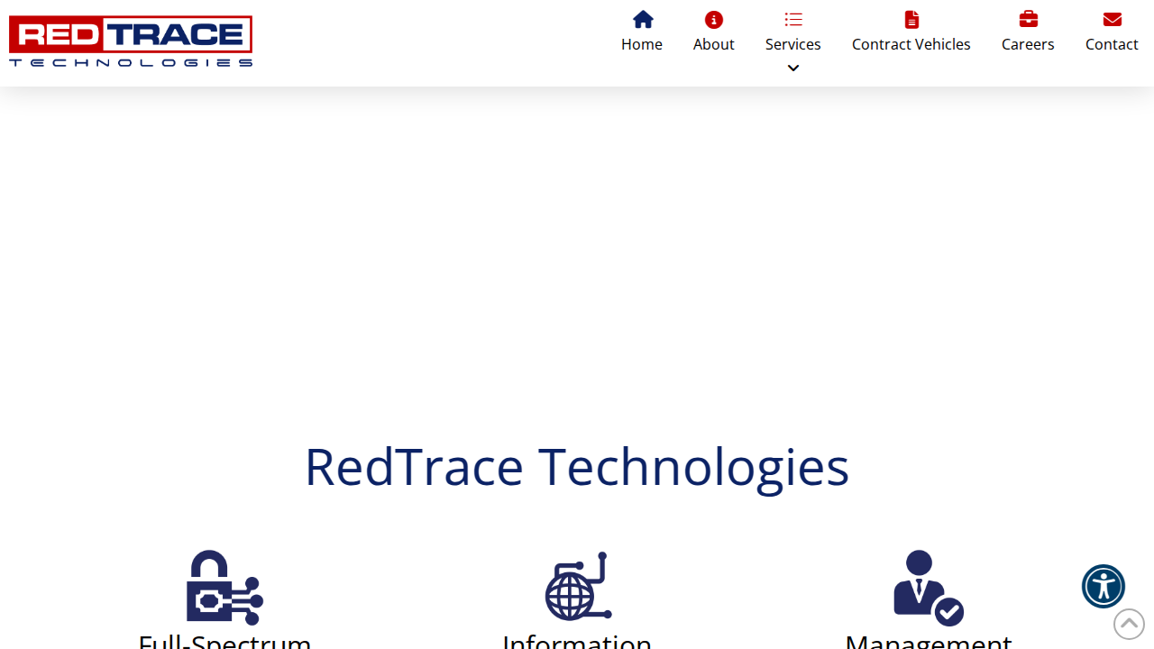Click the Careers briefcase icon
The image size is (1154, 649).
tap(1028, 19)
